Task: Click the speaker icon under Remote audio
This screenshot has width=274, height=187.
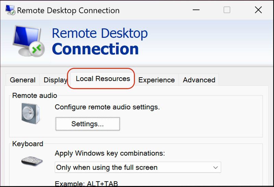Action: [x=30, y=113]
